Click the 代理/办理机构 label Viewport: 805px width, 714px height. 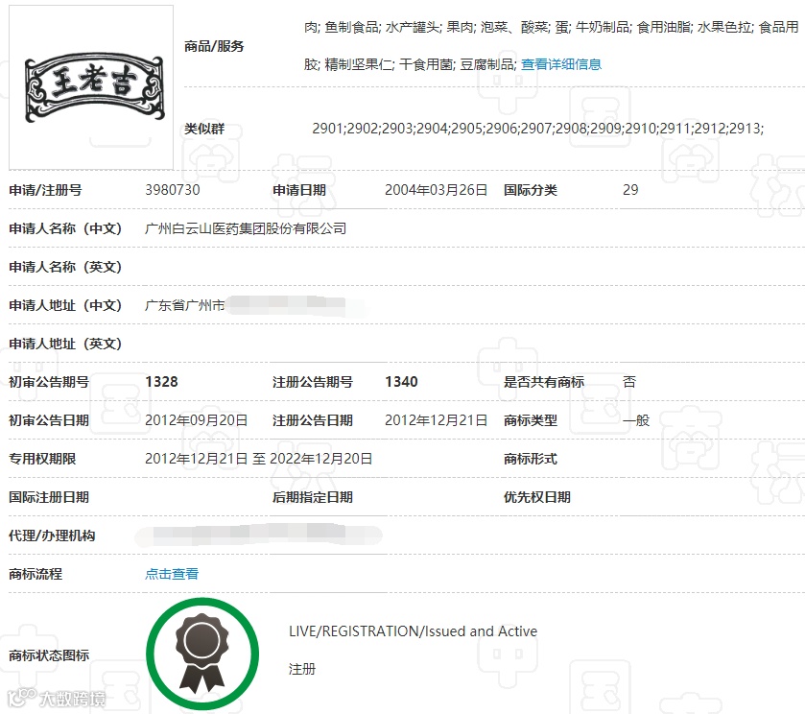click(x=52, y=535)
